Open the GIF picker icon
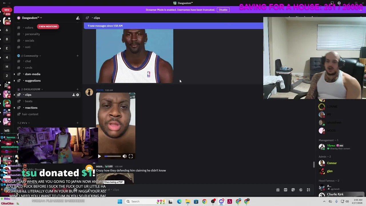Screen dimensions: 366x206 [285, 190]
